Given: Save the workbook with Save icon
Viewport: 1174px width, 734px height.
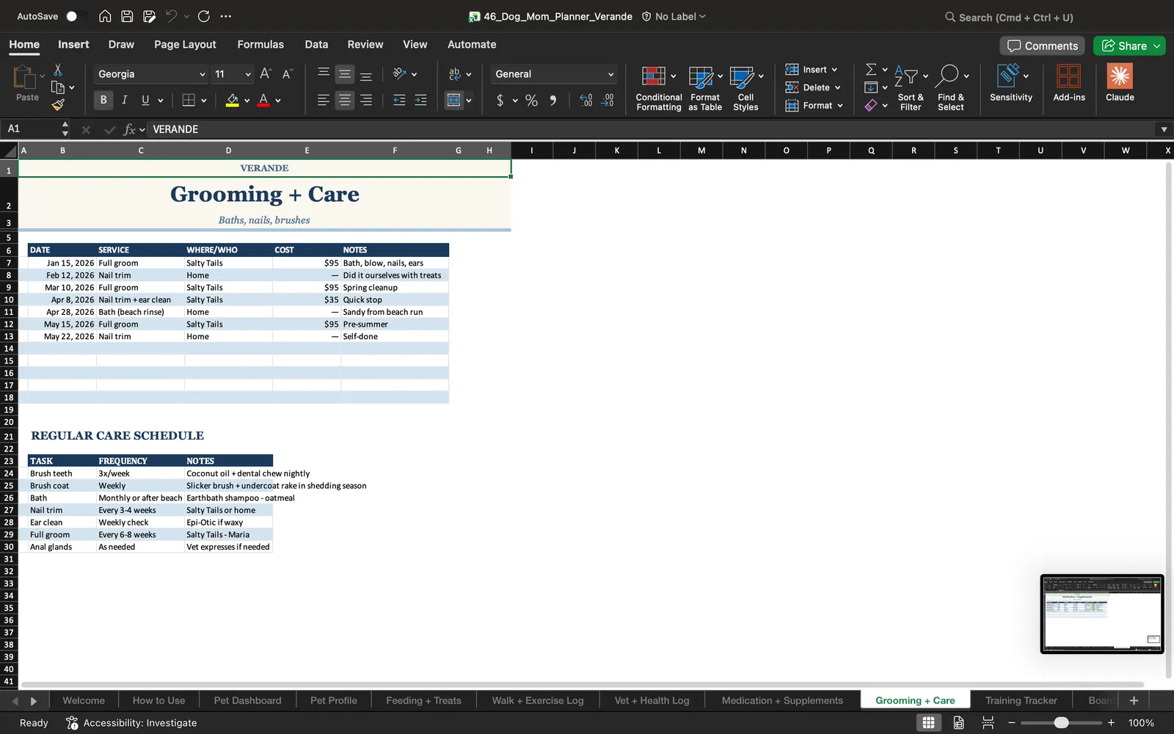Looking at the screenshot, I should pos(127,16).
